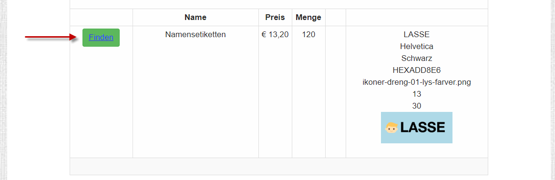The width and height of the screenshot is (555, 180).
Task: Click the LASSE name text line
Action: click(417, 35)
